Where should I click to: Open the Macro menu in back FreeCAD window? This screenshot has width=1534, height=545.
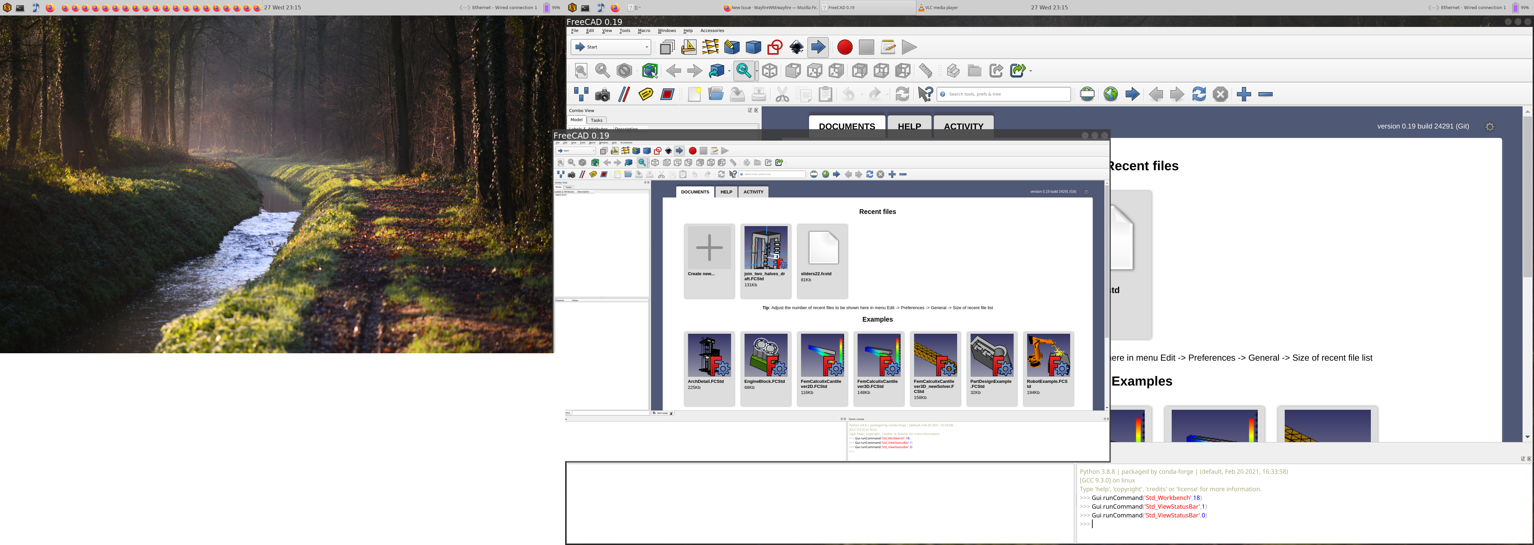click(x=644, y=30)
